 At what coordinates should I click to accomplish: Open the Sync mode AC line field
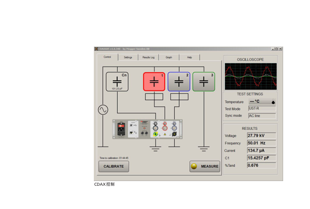tap(262, 116)
